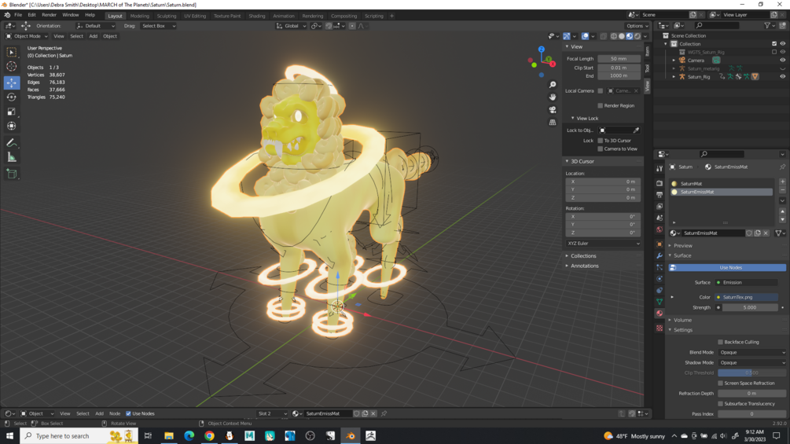Select the Transform tool
The image size is (790, 444).
pyautogui.click(x=12, y=126)
